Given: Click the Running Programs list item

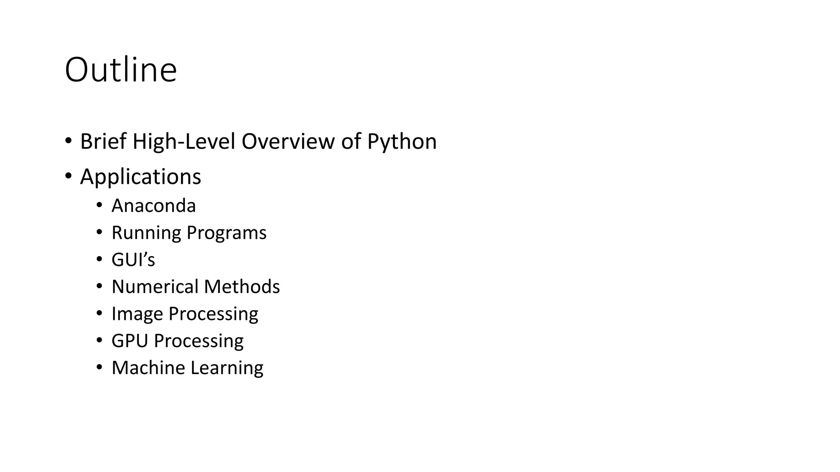Looking at the screenshot, I should coord(189,233).
